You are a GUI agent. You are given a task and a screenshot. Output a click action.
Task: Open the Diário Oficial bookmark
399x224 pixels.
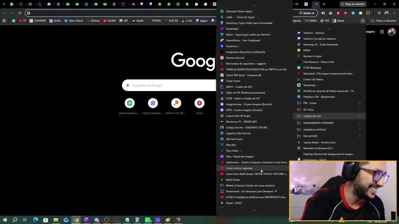click(74, 21)
